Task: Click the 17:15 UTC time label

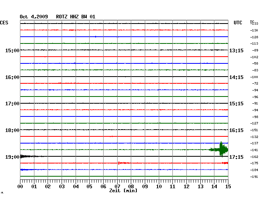Action: tap(236, 157)
